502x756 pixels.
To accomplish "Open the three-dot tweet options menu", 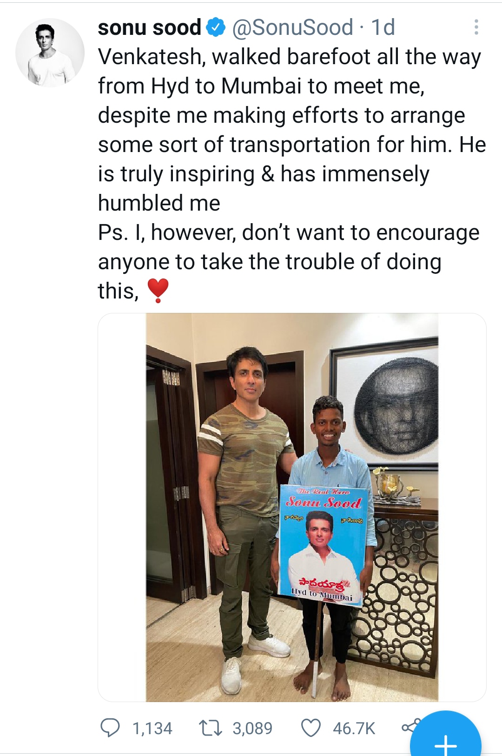I will (x=476, y=27).
